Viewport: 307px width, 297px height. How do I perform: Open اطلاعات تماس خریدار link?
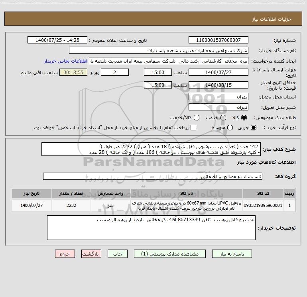pos(66,61)
